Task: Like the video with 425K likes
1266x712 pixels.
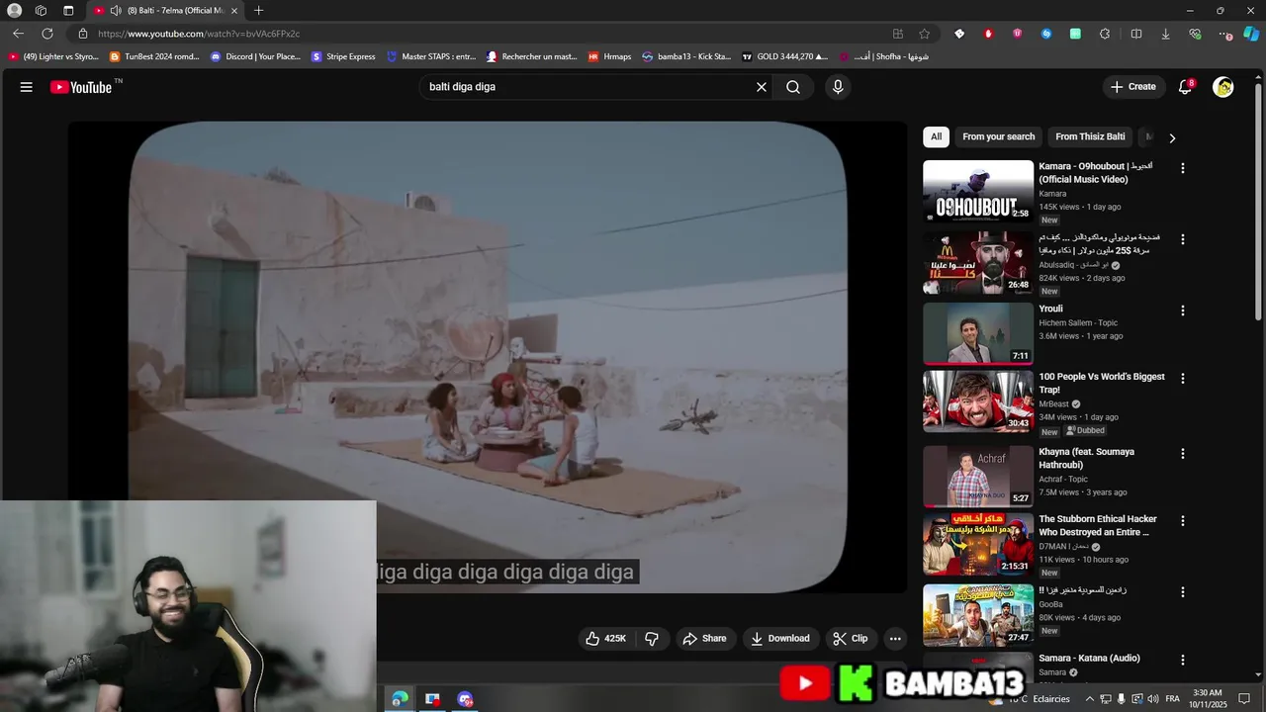Action: (x=605, y=639)
